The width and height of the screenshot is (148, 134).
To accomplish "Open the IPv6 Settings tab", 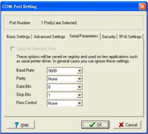I will 130,37.
